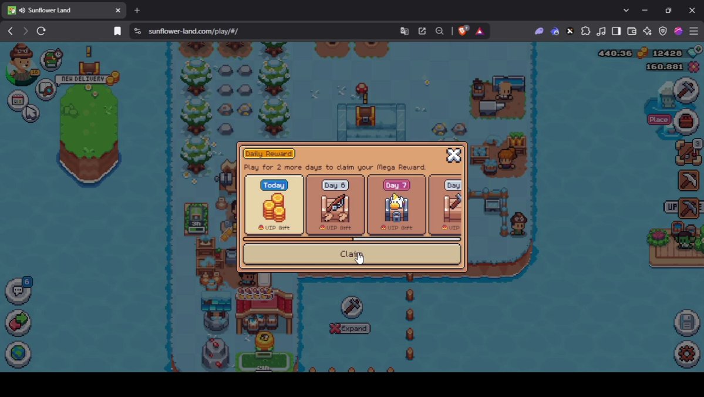704x397 pixels.
Task: Click the Place label
Action: (x=659, y=119)
